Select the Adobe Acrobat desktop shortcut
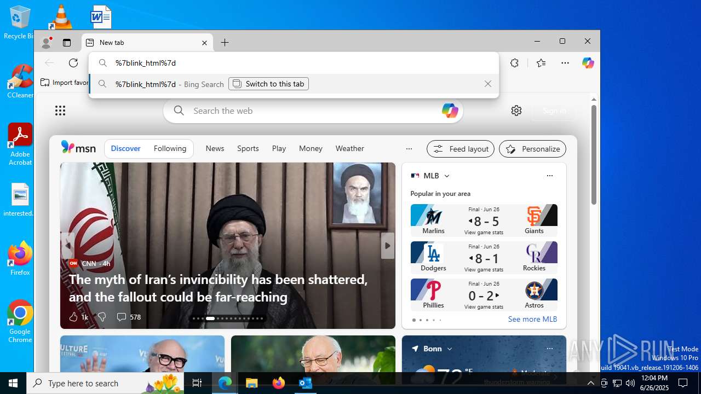This screenshot has width=701, height=394. 20,144
